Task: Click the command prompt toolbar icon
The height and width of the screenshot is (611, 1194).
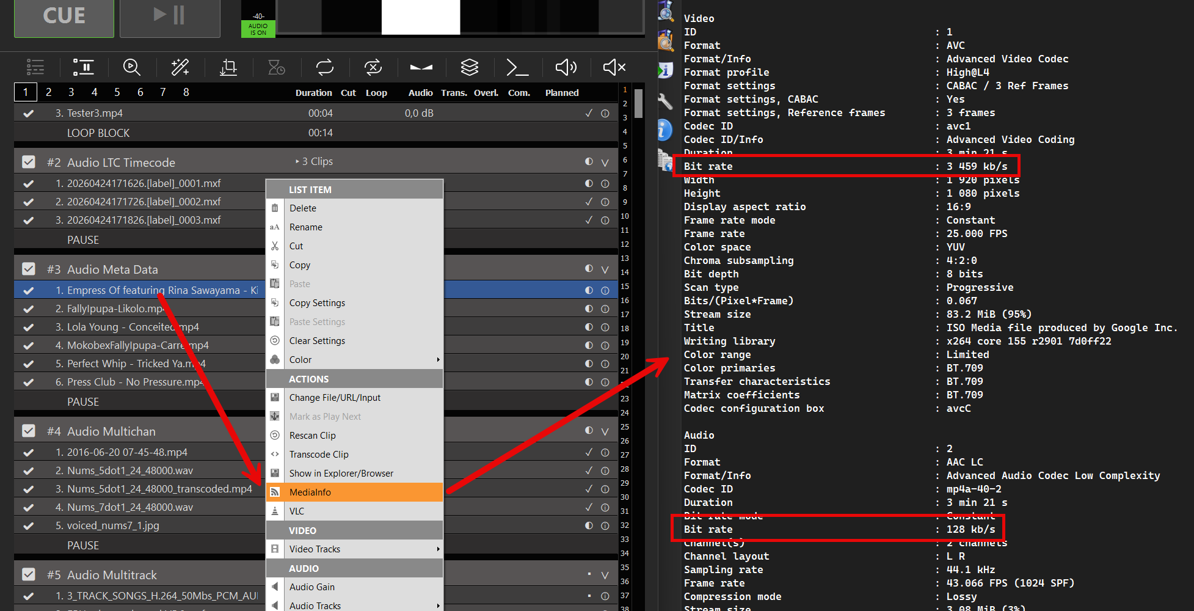Action: (x=517, y=67)
